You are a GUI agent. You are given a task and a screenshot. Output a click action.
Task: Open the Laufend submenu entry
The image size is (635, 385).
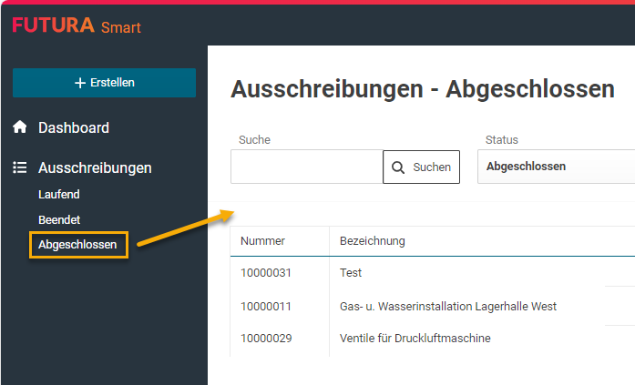[x=59, y=194]
